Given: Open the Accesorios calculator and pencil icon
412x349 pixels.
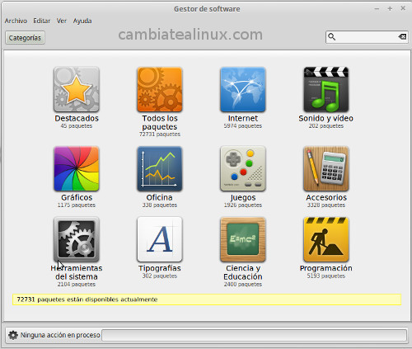Looking at the screenshot, I should click(x=326, y=168).
